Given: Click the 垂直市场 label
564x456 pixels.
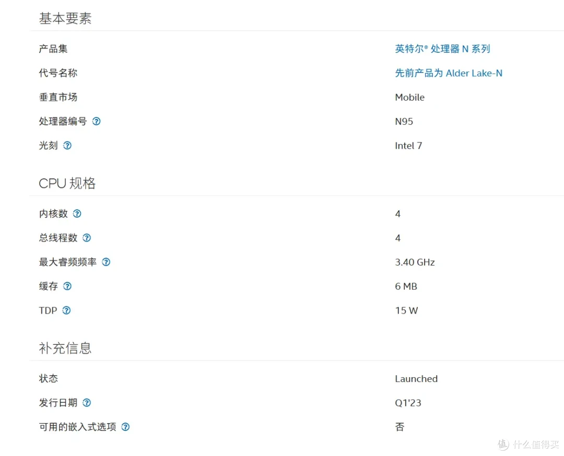Looking at the screenshot, I should click(58, 97).
